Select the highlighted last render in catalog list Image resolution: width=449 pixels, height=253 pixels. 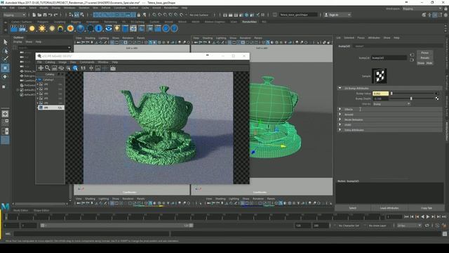coord(51,108)
